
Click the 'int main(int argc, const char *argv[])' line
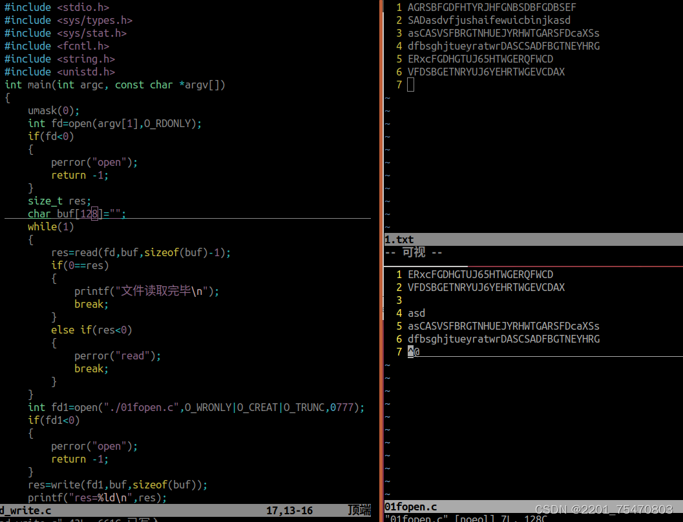(115, 85)
